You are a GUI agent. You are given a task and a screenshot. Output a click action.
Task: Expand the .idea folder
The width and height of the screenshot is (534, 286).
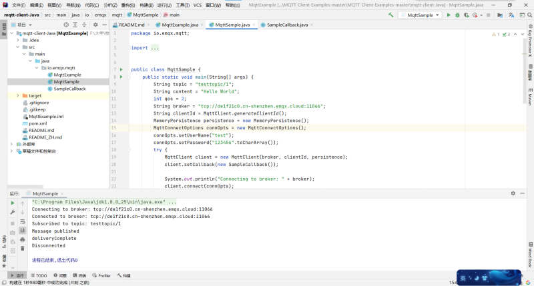[x=18, y=40]
